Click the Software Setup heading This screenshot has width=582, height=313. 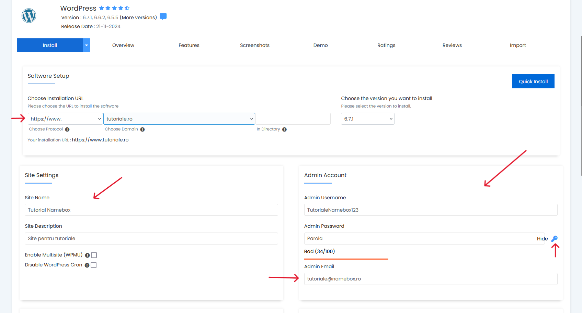(48, 76)
